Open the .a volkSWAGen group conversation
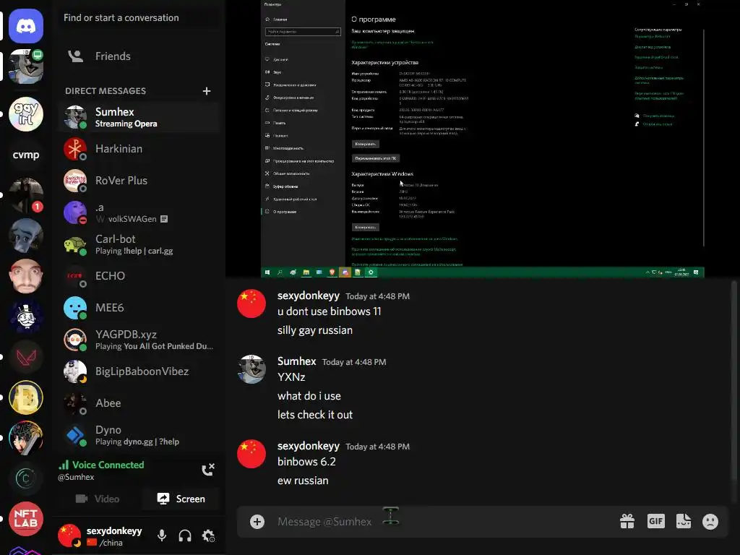This screenshot has height=555, width=740. click(139, 213)
